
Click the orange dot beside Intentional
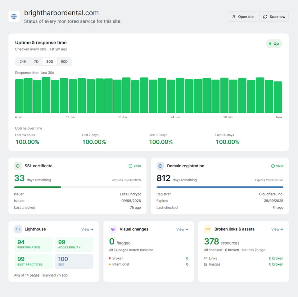click(110, 264)
